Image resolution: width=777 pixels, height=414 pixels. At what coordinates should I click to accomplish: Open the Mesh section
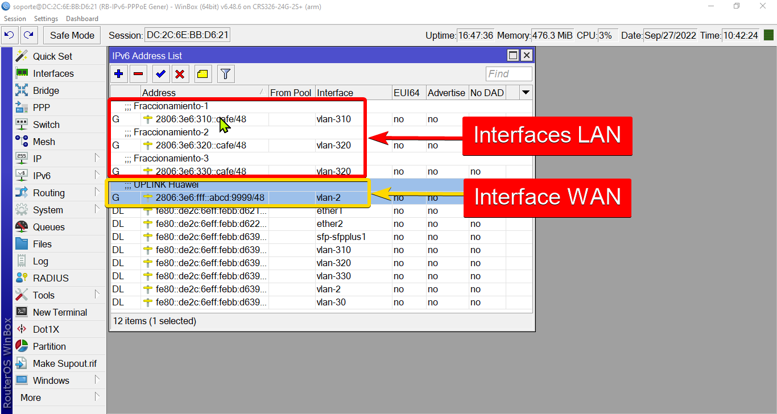point(44,142)
